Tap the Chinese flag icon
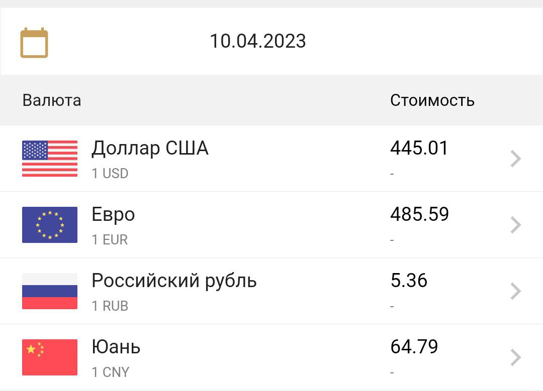The width and height of the screenshot is (543, 391). [x=50, y=357]
